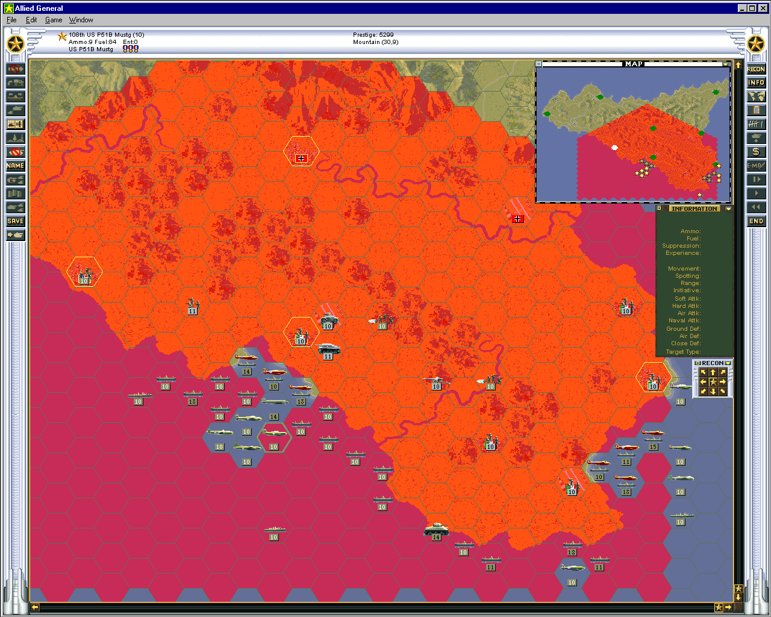The height and width of the screenshot is (617, 771).
Task: Toggle the terrain trees view icon
Action: (15, 138)
